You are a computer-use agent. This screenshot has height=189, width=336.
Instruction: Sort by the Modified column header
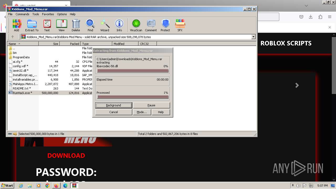pos(125,44)
